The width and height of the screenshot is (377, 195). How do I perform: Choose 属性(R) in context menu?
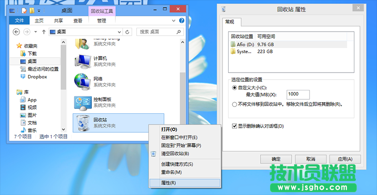point(185,183)
